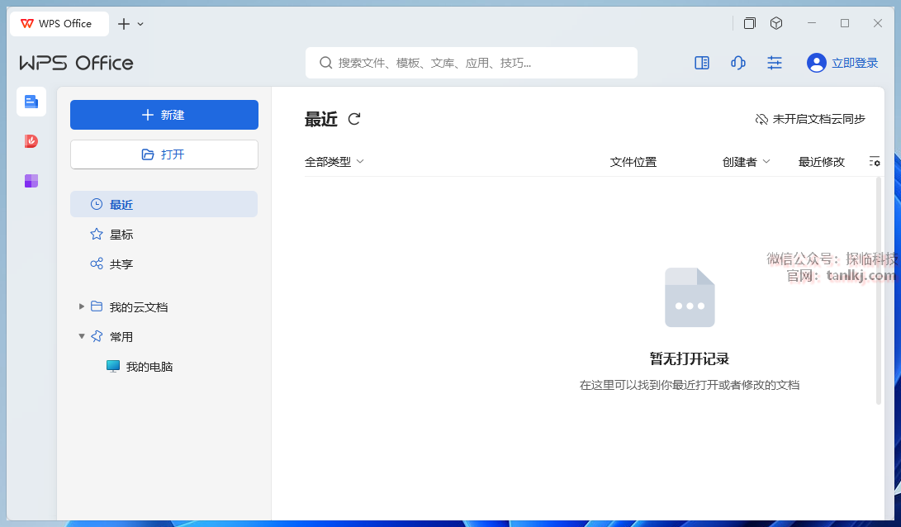Click the cube icon in title bar
The image size is (901, 527).
pos(776,23)
